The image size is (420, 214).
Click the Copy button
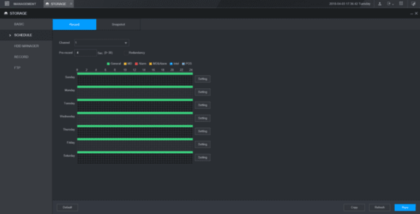coord(354,207)
